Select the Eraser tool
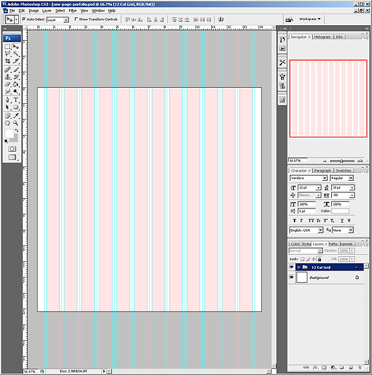The image size is (372, 375). [7, 84]
